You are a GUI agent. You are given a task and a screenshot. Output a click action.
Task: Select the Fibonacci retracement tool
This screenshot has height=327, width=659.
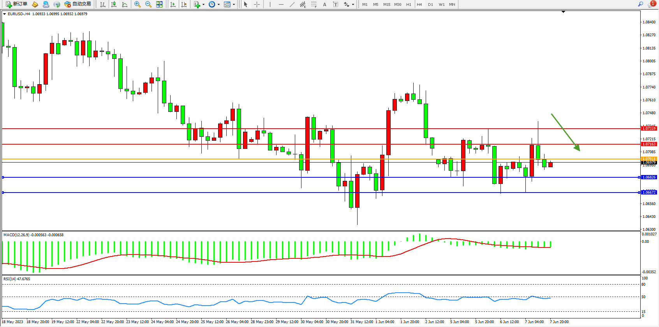pos(314,4)
